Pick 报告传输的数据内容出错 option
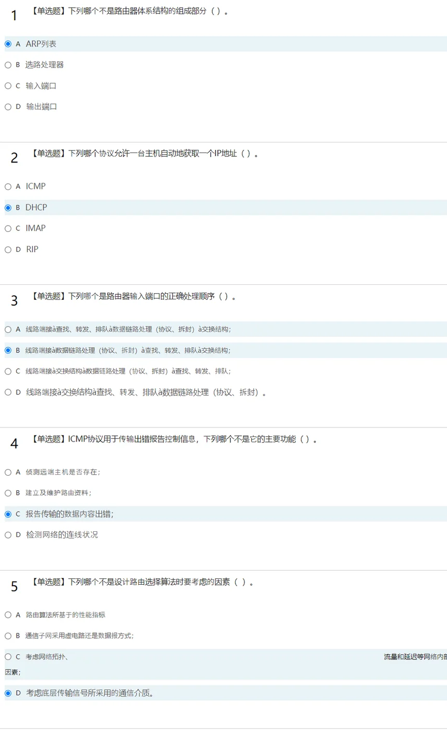 click(x=8, y=514)
